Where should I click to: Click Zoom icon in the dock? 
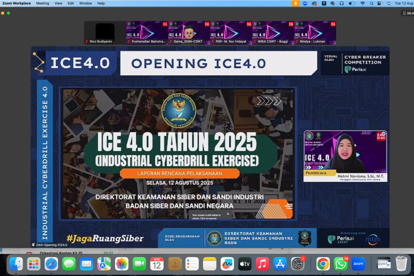[x=358, y=264]
